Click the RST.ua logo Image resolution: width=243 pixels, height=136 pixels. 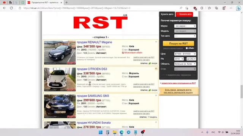point(100,22)
